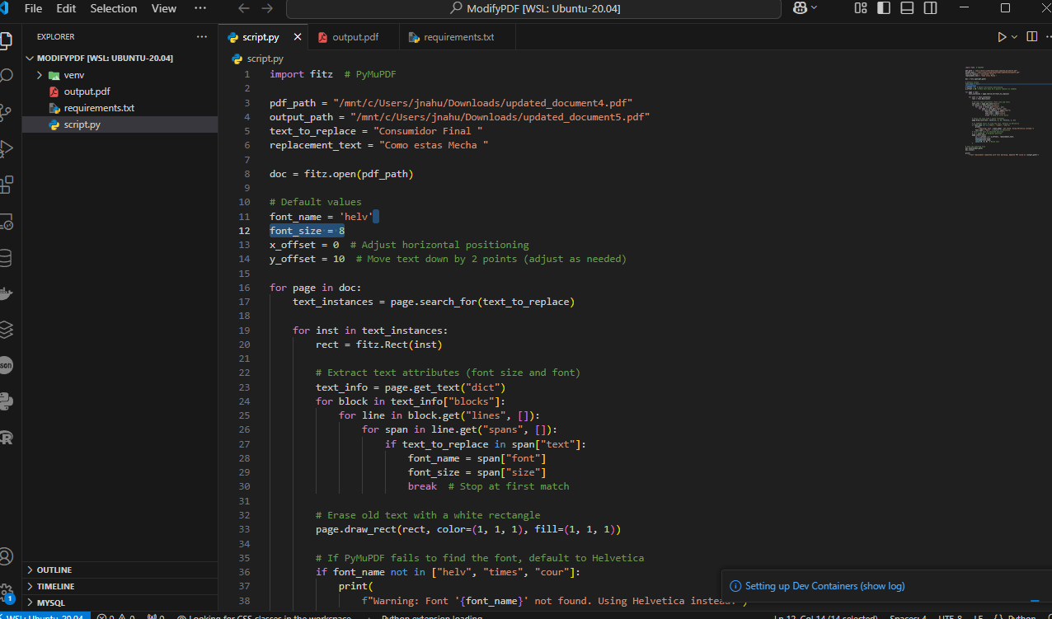Click the VS Code logo in title bar
The width and height of the screenshot is (1052, 619).
(x=4, y=8)
